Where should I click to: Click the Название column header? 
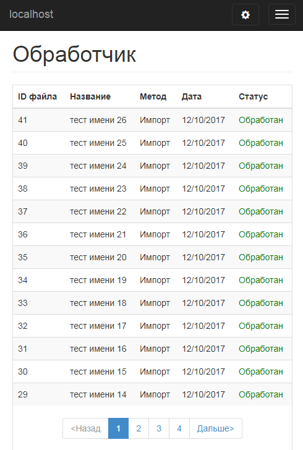pos(90,96)
